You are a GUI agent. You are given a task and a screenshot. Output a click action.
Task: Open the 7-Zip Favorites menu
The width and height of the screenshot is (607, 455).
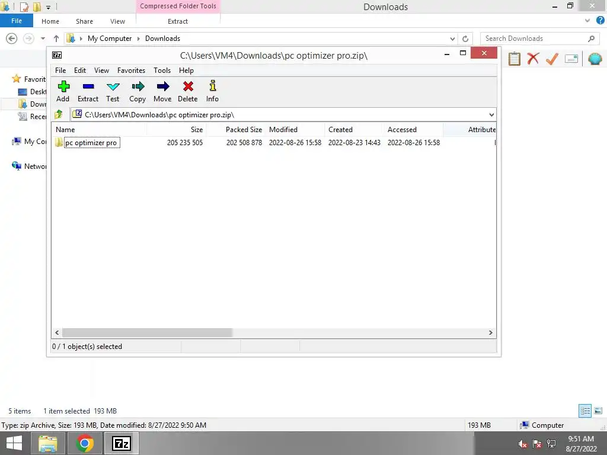131,71
